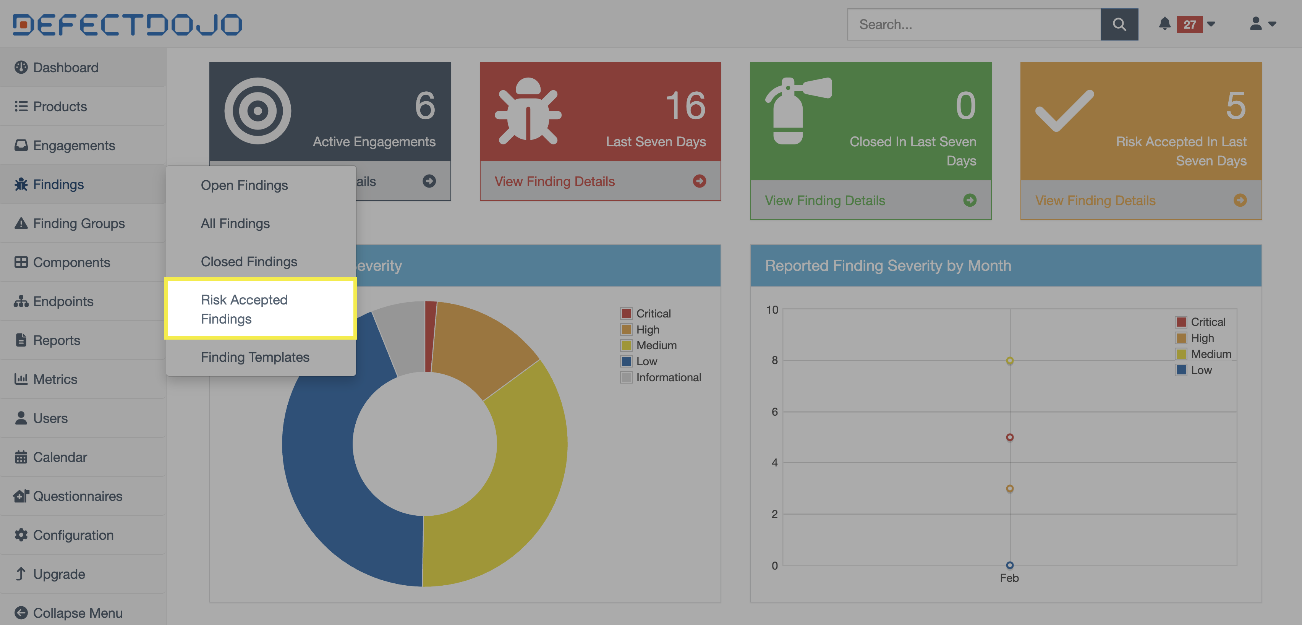Open View Finding Details on orange card
This screenshot has height=625, width=1302.
tap(1095, 201)
